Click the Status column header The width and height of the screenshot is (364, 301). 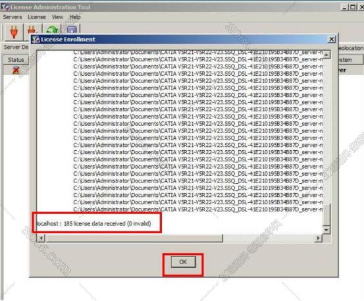(16, 60)
